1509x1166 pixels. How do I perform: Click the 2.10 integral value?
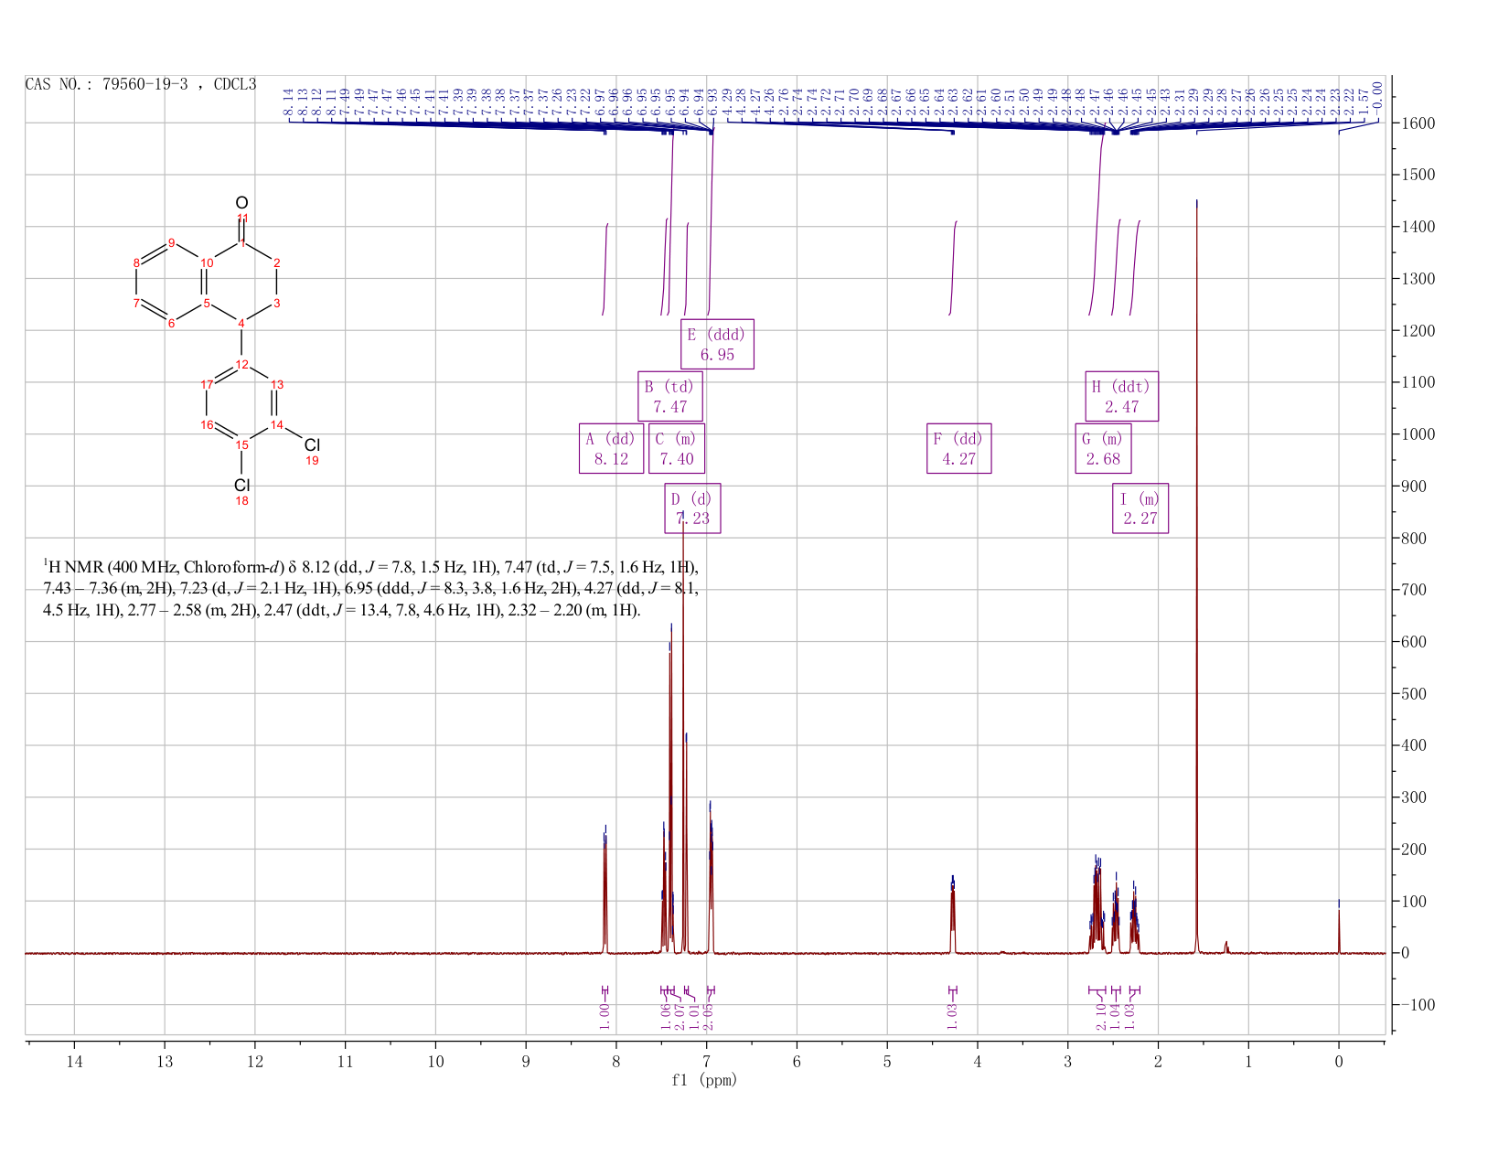(x=1101, y=1015)
